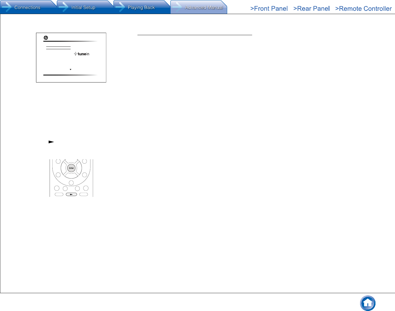Click the arrow icon on Connections tab
395x311 pixels.
point(7,7)
